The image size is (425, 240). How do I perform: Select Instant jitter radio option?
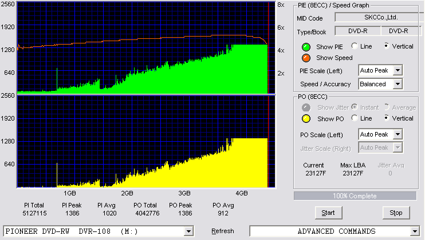[x=354, y=107]
